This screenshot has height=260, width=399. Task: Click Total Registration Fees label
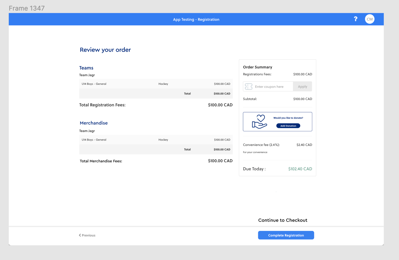(102, 105)
